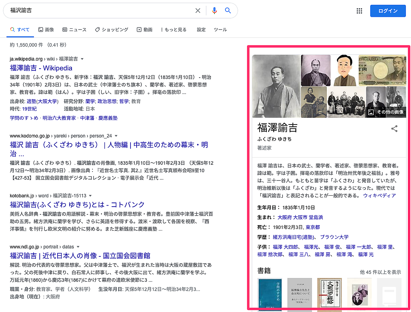The width and height of the screenshot is (411, 312).
Task: Clear the search box with X icon
Action: coord(198,11)
